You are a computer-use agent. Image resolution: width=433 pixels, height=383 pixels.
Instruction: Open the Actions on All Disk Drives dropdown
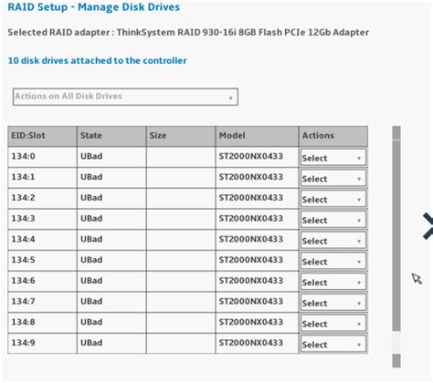click(x=125, y=97)
